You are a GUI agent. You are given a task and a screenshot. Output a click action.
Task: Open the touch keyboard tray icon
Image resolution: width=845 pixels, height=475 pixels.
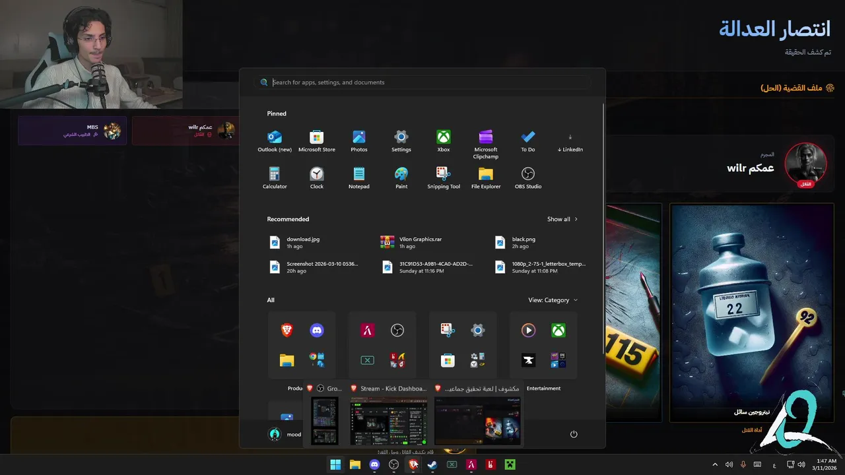tap(757, 464)
